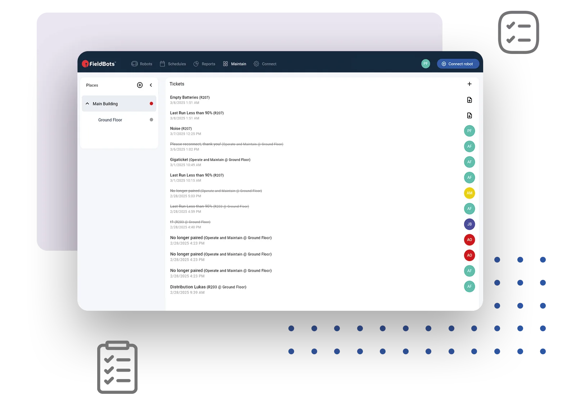Open the Connect settings menu
The width and height of the screenshot is (562, 396).
pyautogui.click(x=265, y=64)
